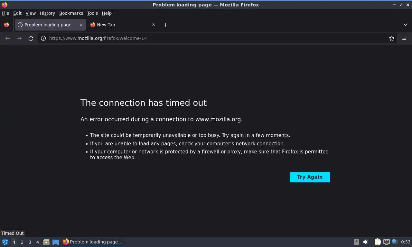The image size is (412, 247).
Task: Click the network status tray icon
Action: point(387,242)
